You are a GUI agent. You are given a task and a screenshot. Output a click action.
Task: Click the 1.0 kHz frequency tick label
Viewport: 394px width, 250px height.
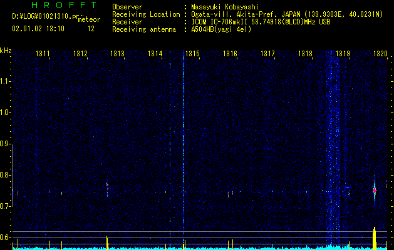coord(5,112)
